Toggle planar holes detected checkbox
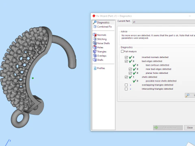This screenshot has width=195, height=146. [x=130, y=73]
